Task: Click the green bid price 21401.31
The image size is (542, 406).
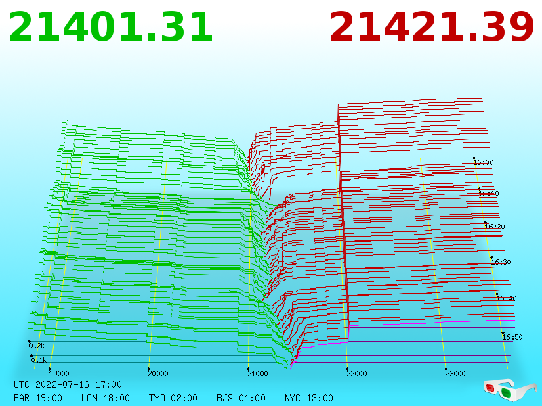Action: [x=110, y=27]
